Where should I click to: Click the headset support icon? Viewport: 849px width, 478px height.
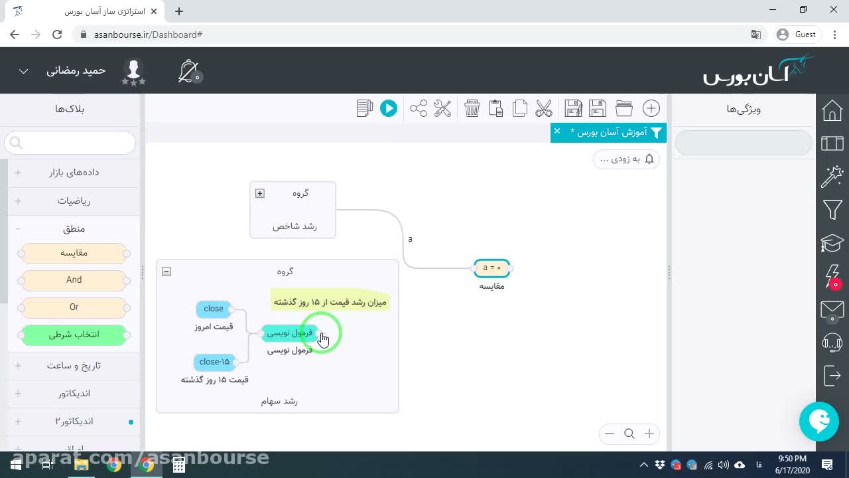click(x=832, y=343)
